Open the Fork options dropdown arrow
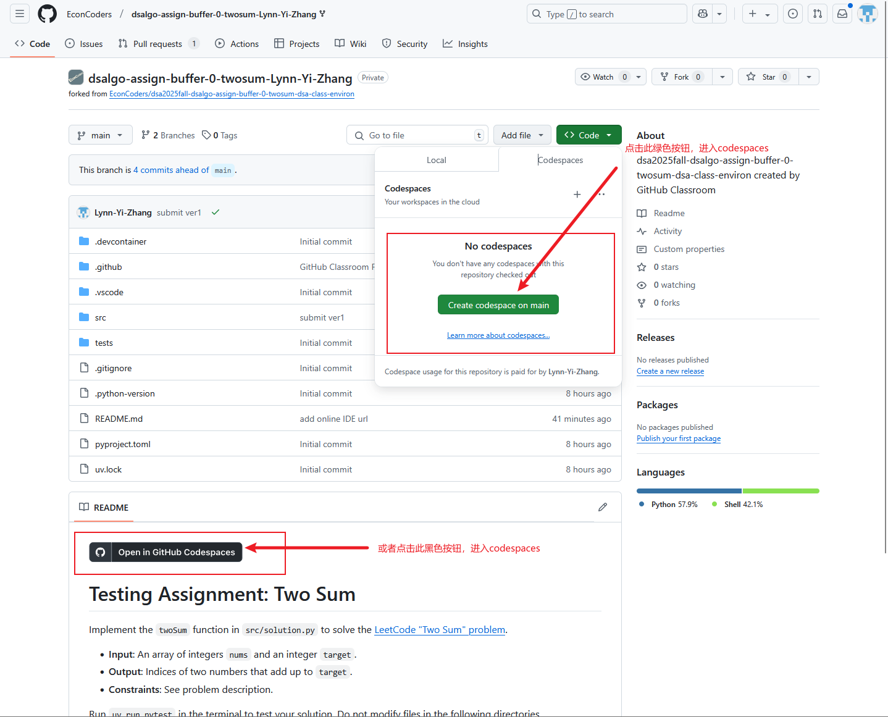888x717 pixels. [x=722, y=77]
